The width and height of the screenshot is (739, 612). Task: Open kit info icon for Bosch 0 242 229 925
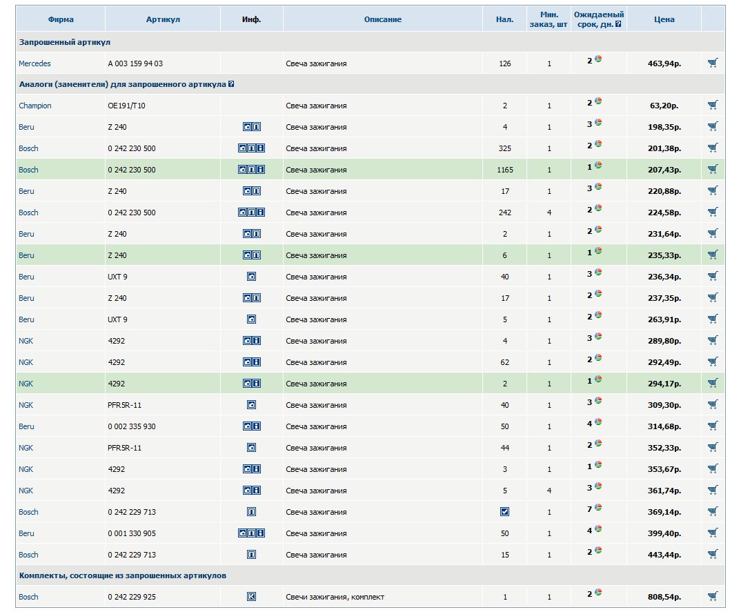pyautogui.click(x=252, y=597)
